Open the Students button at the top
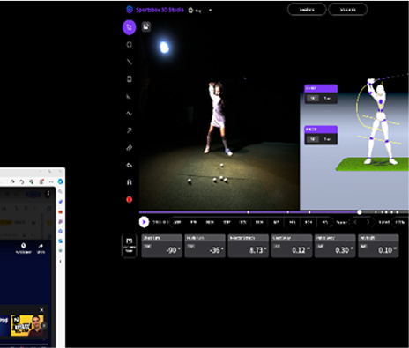This screenshot has height=348, width=409. (x=348, y=10)
